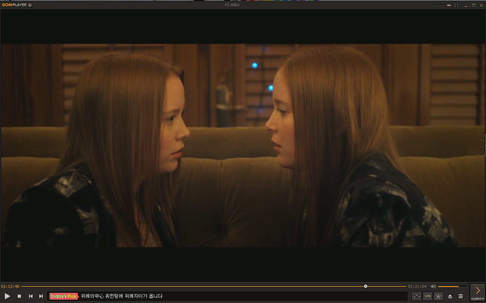
Task: Click the eject open-file icon
Action: click(450, 296)
